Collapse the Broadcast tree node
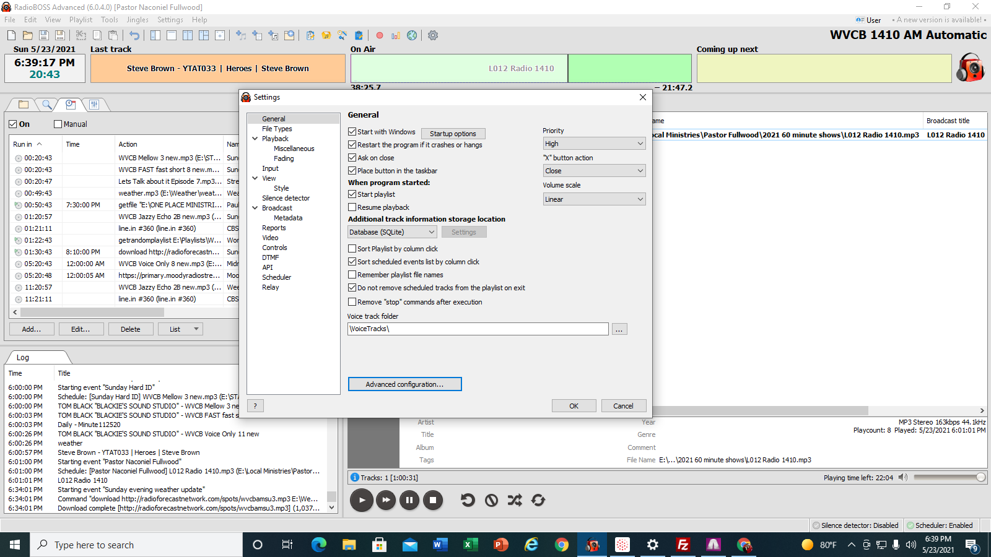991x557 pixels. [255, 208]
